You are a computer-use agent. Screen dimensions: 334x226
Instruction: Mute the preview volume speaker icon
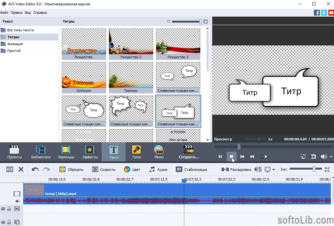(x=324, y=157)
